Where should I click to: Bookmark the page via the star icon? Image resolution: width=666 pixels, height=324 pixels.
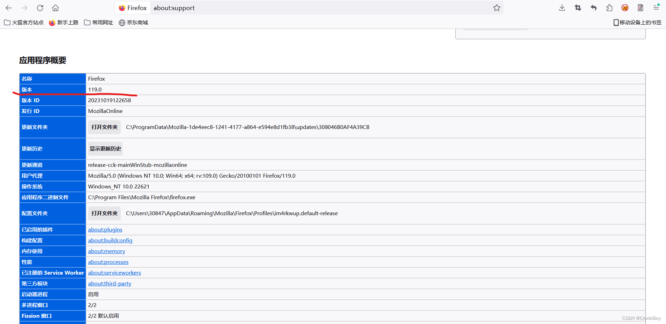pyautogui.click(x=496, y=8)
